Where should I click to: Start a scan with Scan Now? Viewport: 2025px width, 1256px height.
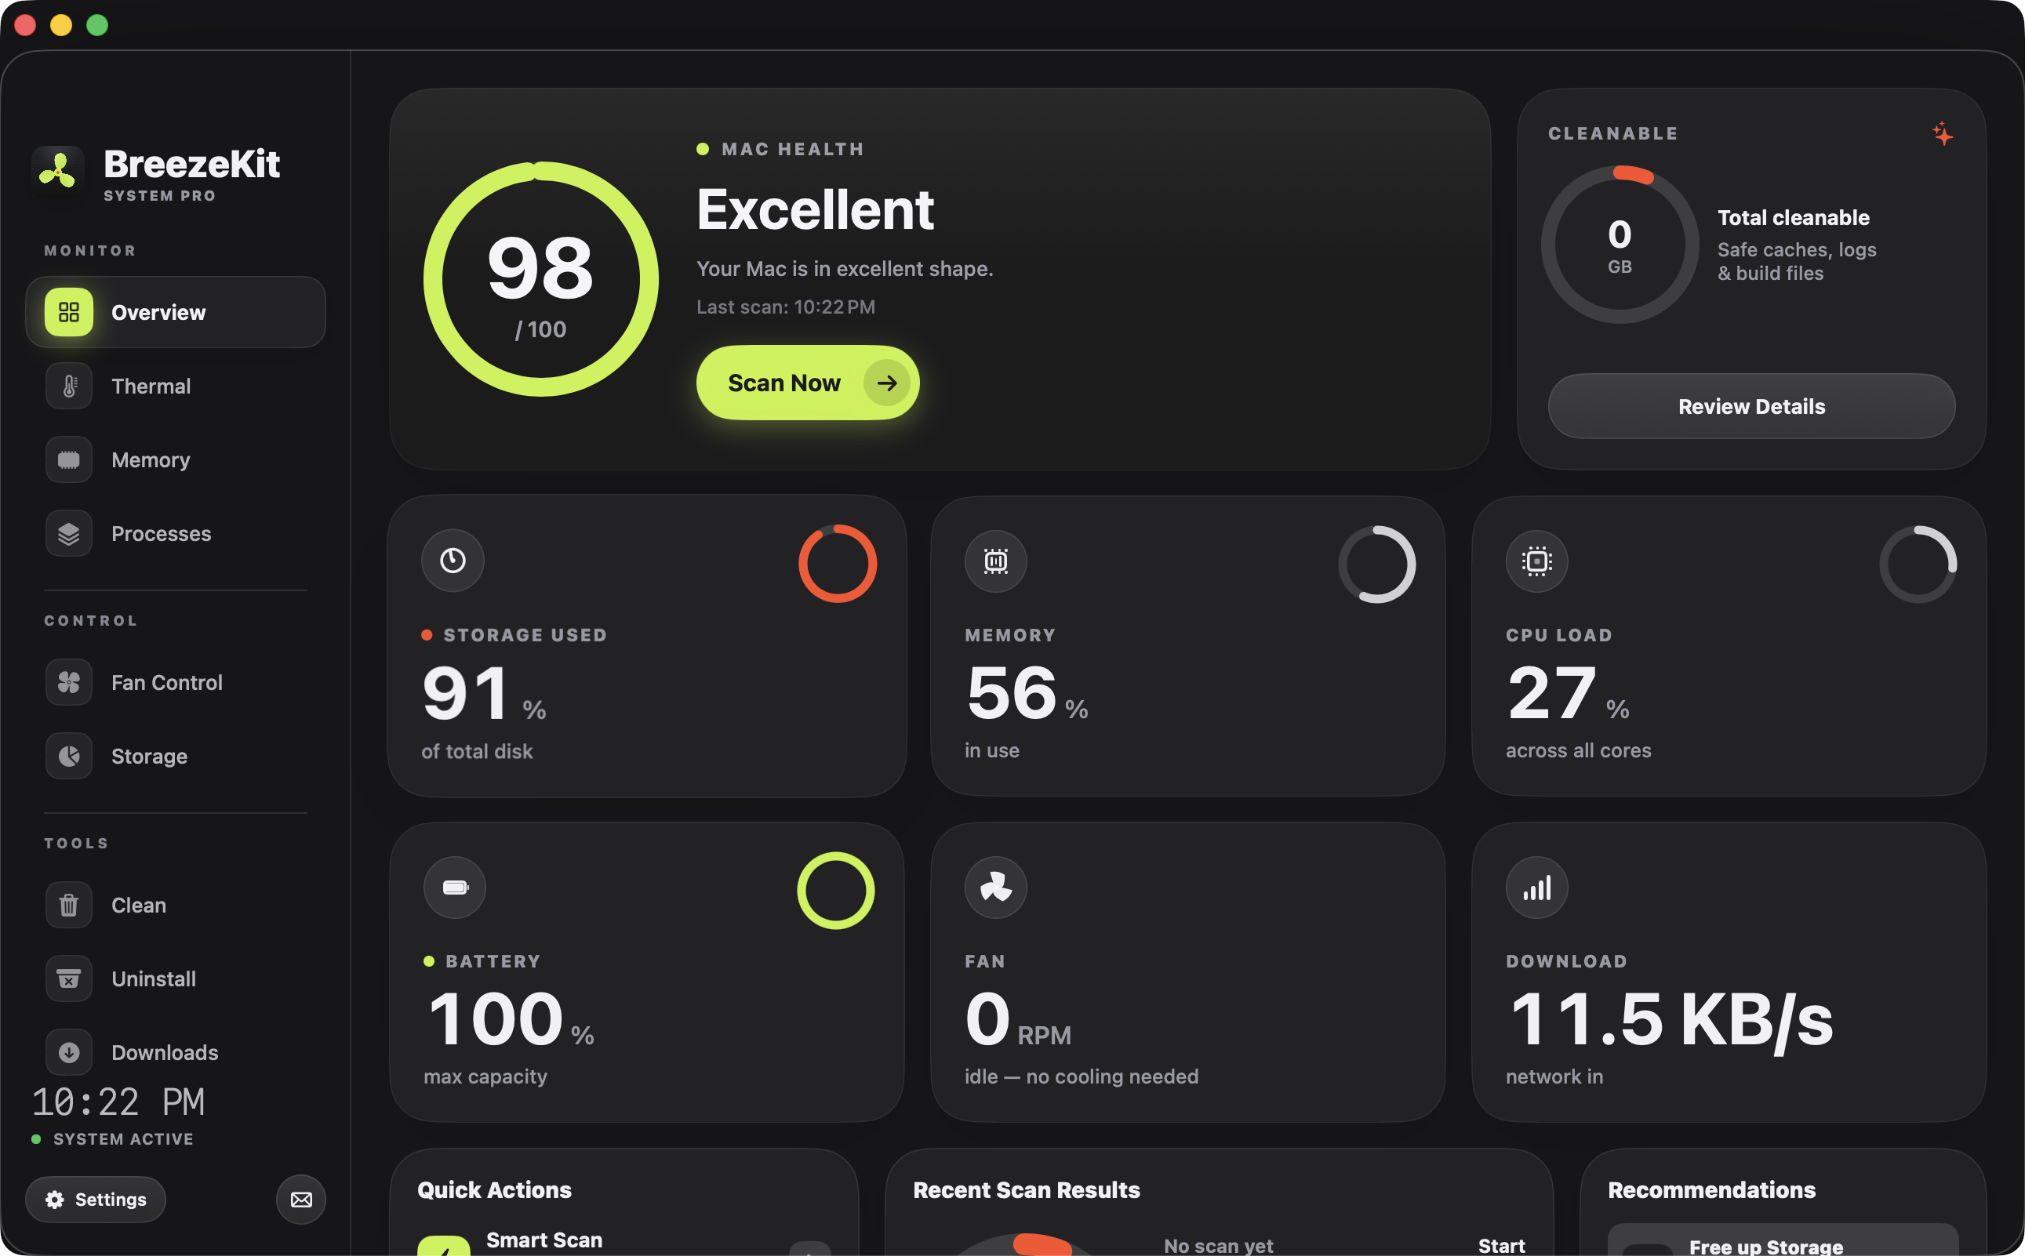(x=808, y=383)
